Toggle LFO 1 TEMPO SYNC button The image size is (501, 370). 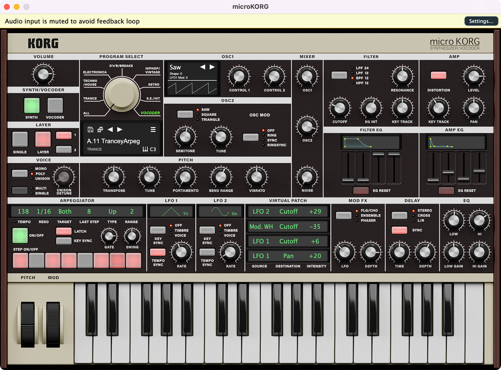[158, 252]
